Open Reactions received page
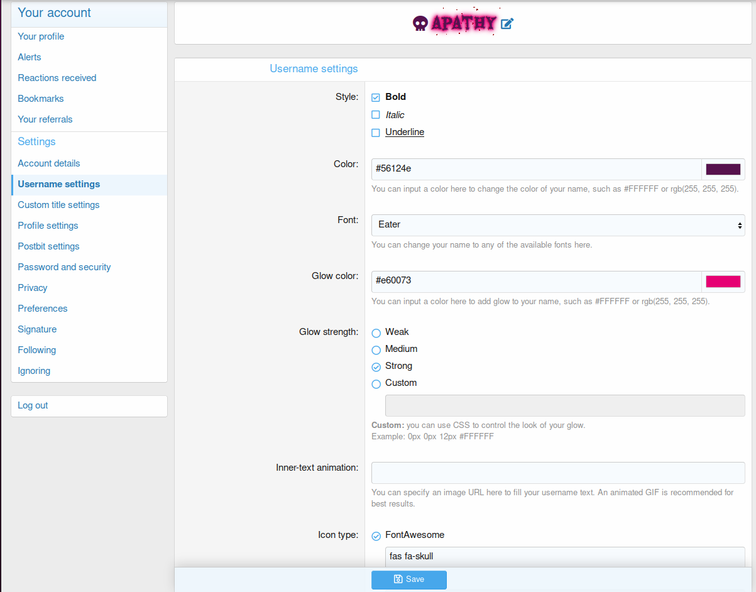Image resolution: width=756 pixels, height=592 pixels. 57,78
